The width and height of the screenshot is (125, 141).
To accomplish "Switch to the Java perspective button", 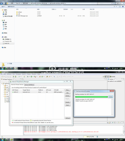I will [107, 77].
